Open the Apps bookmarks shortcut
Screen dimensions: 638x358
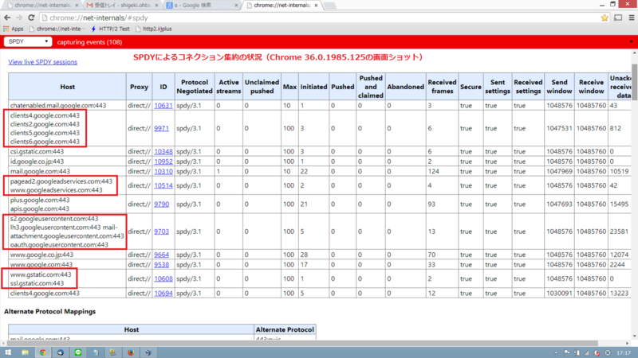[x=13, y=29]
